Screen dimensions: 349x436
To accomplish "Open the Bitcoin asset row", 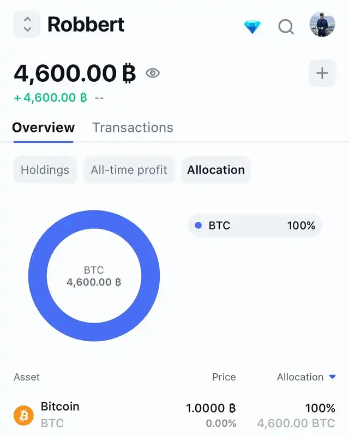I will (174, 415).
